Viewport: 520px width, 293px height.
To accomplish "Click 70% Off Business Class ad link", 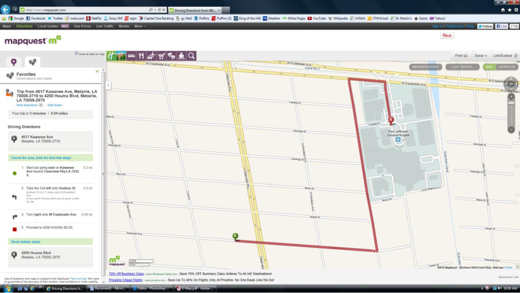I will (x=126, y=274).
